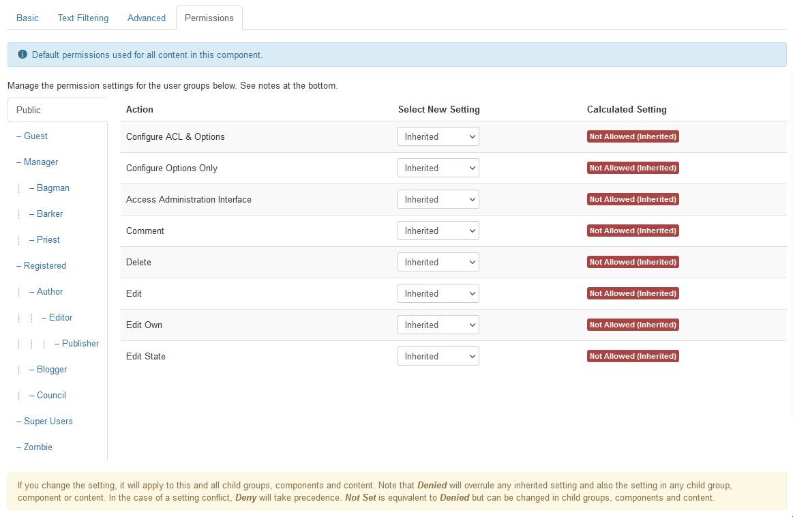Viewport: 793px width, 517px height.
Task: Change the Comment permission dropdown
Action: (438, 231)
